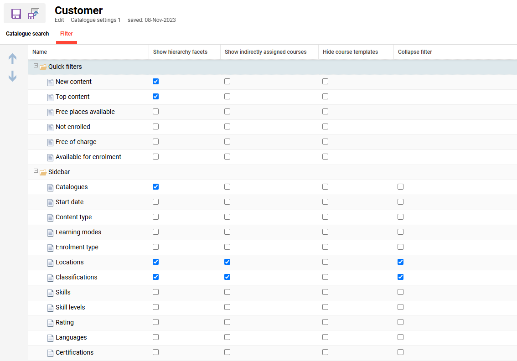This screenshot has height=361, width=517.
Task: Enable Show indirectly assigned courses for Start date
Action: point(227,201)
